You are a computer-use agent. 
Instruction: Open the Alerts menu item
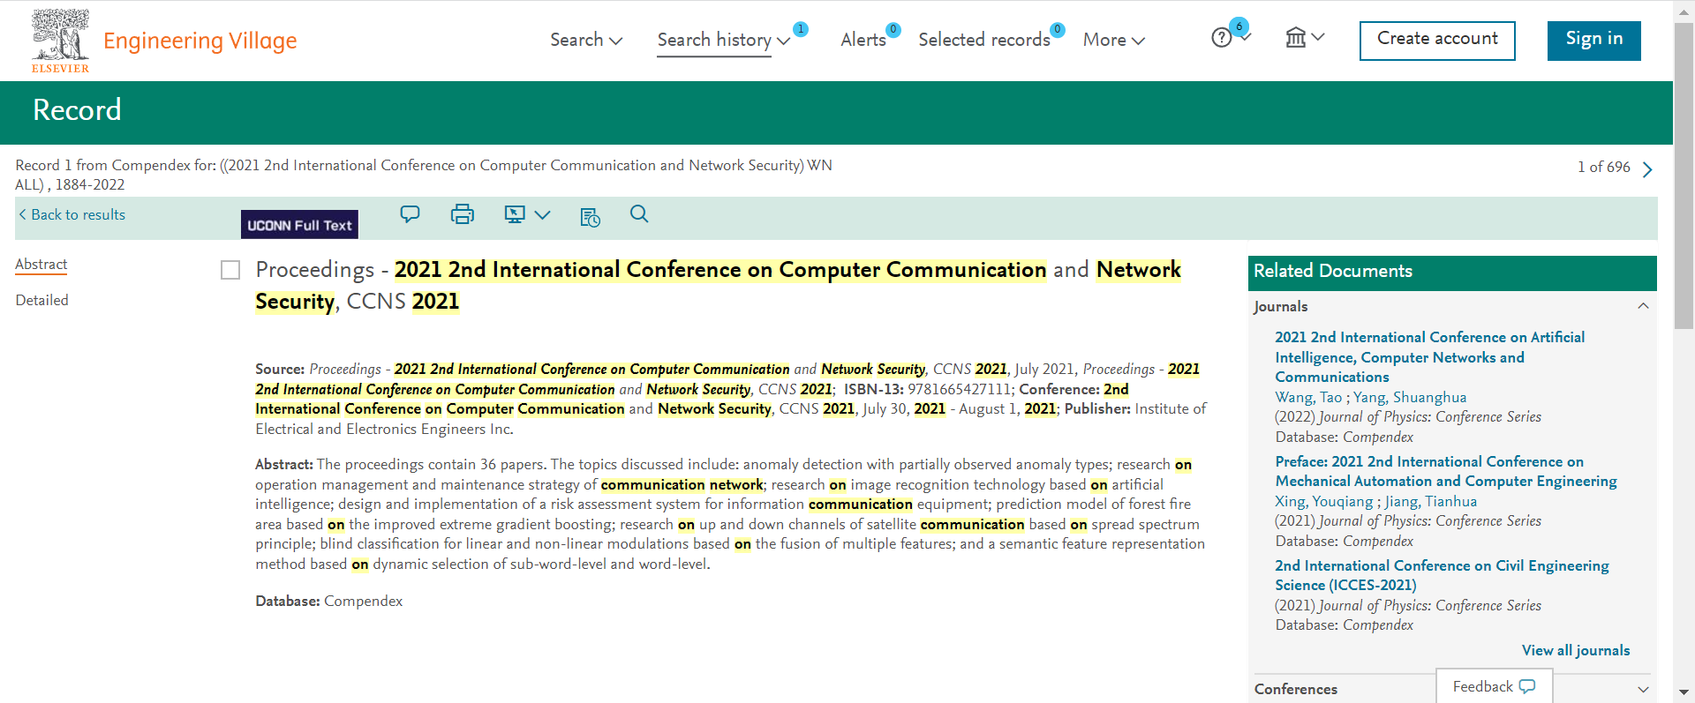pyautogui.click(x=863, y=40)
